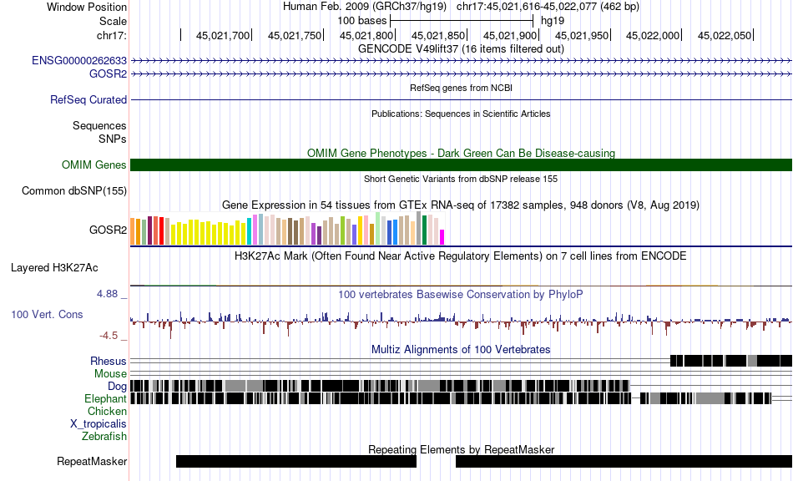The height and width of the screenshot is (481, 793).
Task: Click the RefSeq Curated gene line
Action: pos(462,99)
